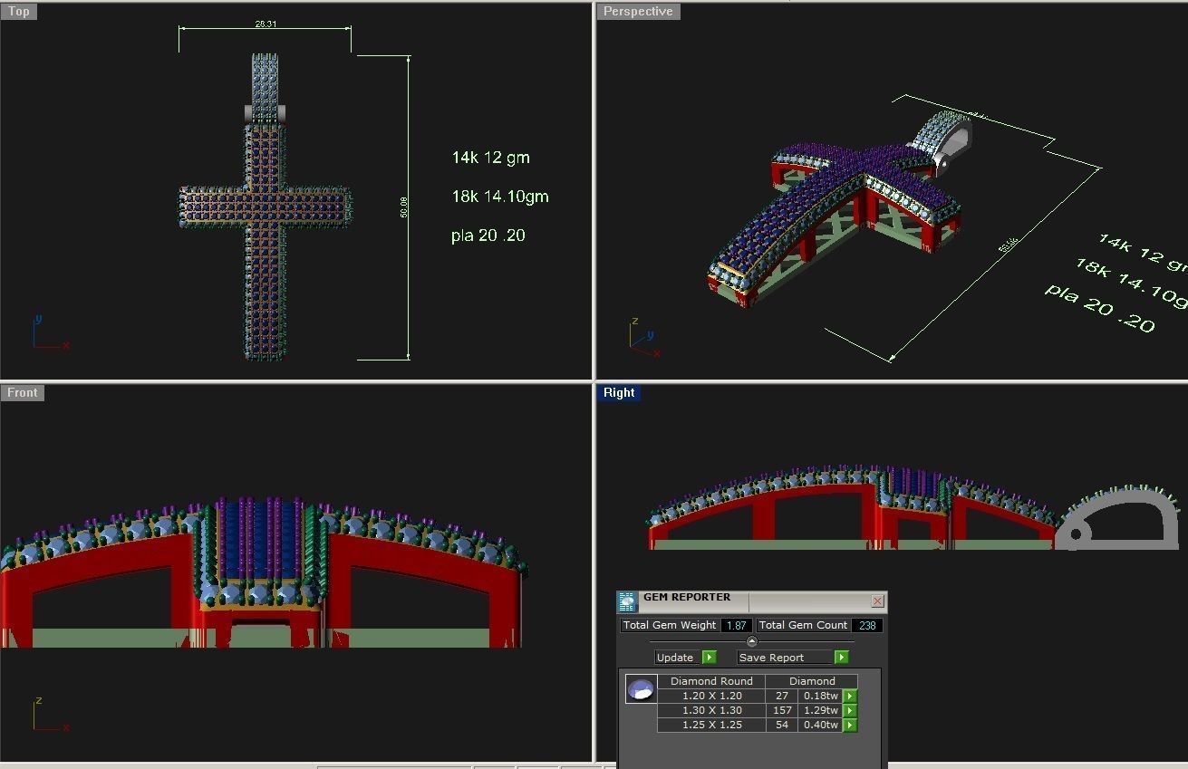
Task: Click the green arrow on the 1.25 X 1.25 row
Action: pos(849,726)
